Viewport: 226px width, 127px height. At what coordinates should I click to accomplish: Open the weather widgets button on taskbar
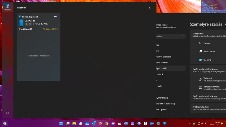tap(5, 123)
